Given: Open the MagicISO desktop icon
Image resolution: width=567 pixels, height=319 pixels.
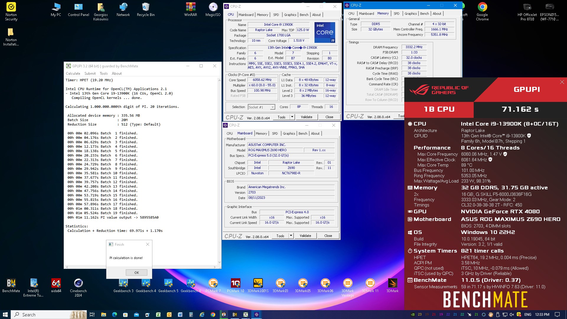Looking at the screenshot, I should click(213, 10).
